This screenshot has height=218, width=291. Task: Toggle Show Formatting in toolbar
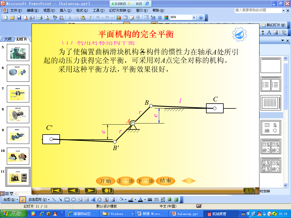point(153,18)
